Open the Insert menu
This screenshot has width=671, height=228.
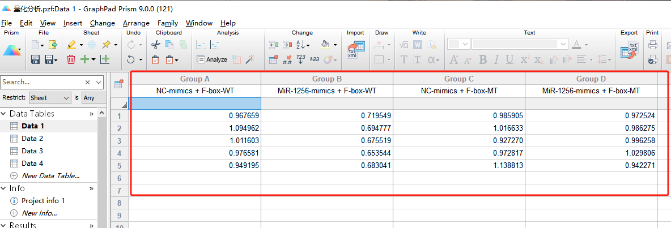73,23
